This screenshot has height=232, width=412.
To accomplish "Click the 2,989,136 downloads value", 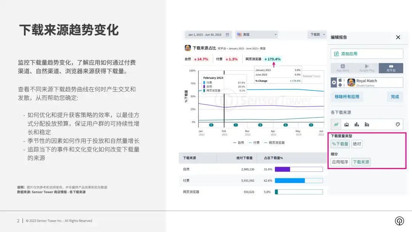I will pyautogui.click(x=248, y=169).
